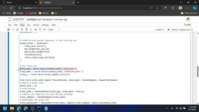
Task: Restart kernel and run all cells
Action: [44, 30]
